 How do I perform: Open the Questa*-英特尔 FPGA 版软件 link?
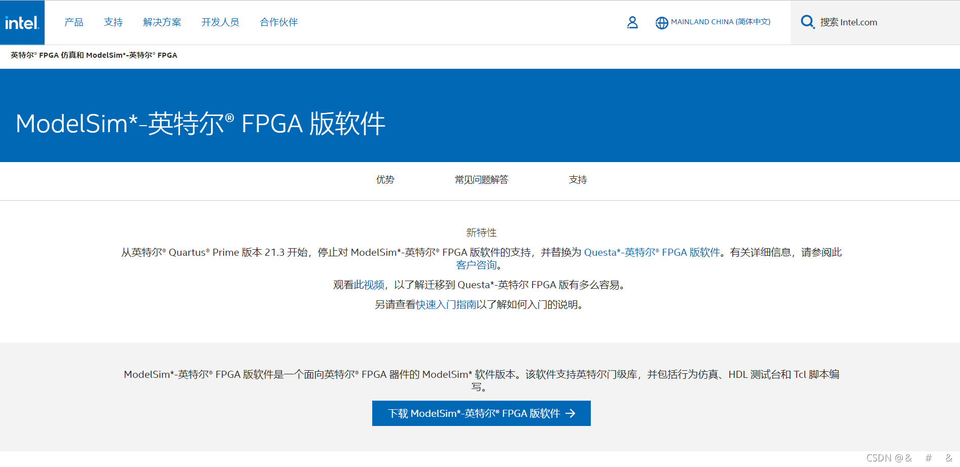click(652, 252)
